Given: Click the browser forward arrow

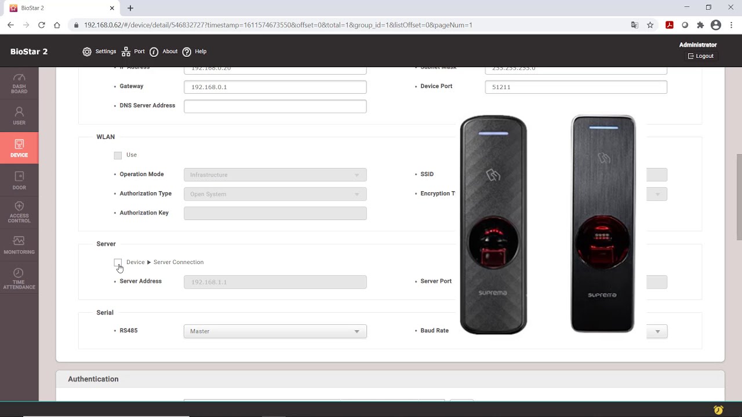Looking at the screenshot, I should coord(26,25).
